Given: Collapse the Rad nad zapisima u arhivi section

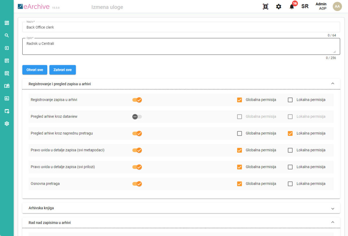Looking at the screenshot, I should [333, 222].
